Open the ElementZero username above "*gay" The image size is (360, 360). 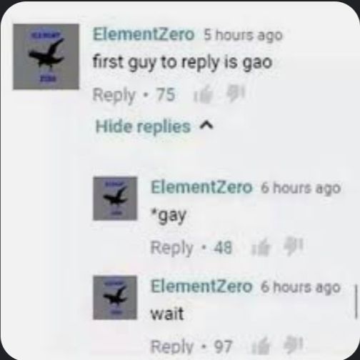pos(201,187)
